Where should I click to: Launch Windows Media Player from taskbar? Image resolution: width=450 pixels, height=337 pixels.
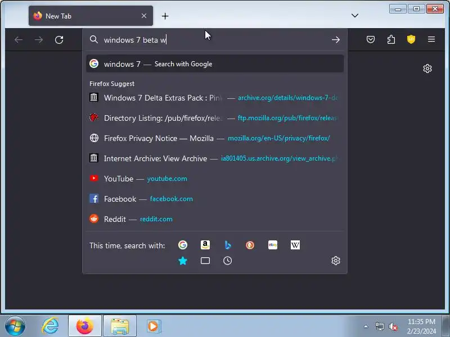pos(154,326)
